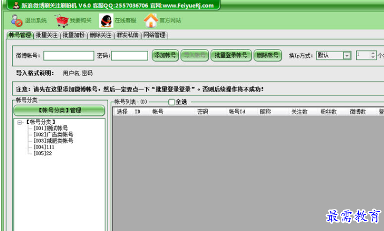Viewport: 384px width, 231px height.
Task: Switch to the 网络管理 tab
Action: point(154,35)
